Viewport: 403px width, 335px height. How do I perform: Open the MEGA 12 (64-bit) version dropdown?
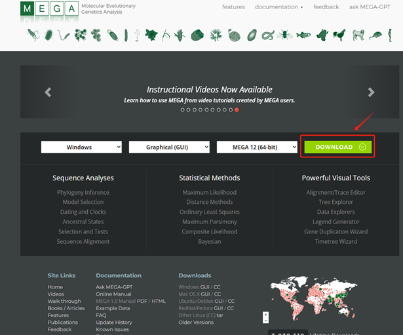[x=257, y=147]
